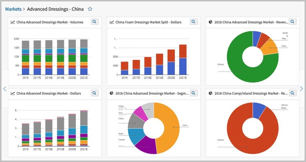Viewport: 306px width, 162px height.
Task: Open magnifier on 2016 Advanced Dressings Segment chart
Action: [194, 93]
